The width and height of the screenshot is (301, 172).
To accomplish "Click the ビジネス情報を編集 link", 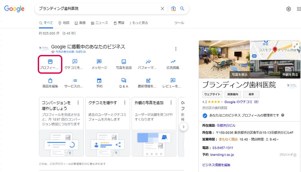I will click(216, 165).
